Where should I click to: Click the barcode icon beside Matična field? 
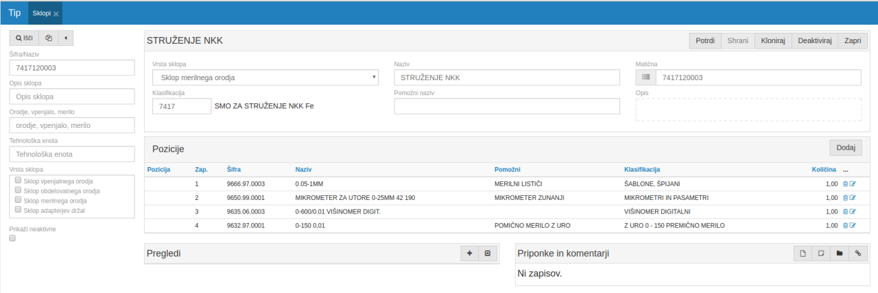(645, 77)
